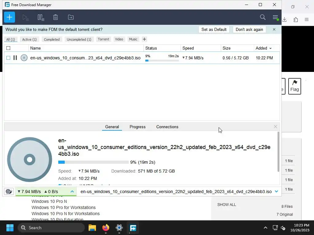Show the All (1) downloads filter

(11, 39)
